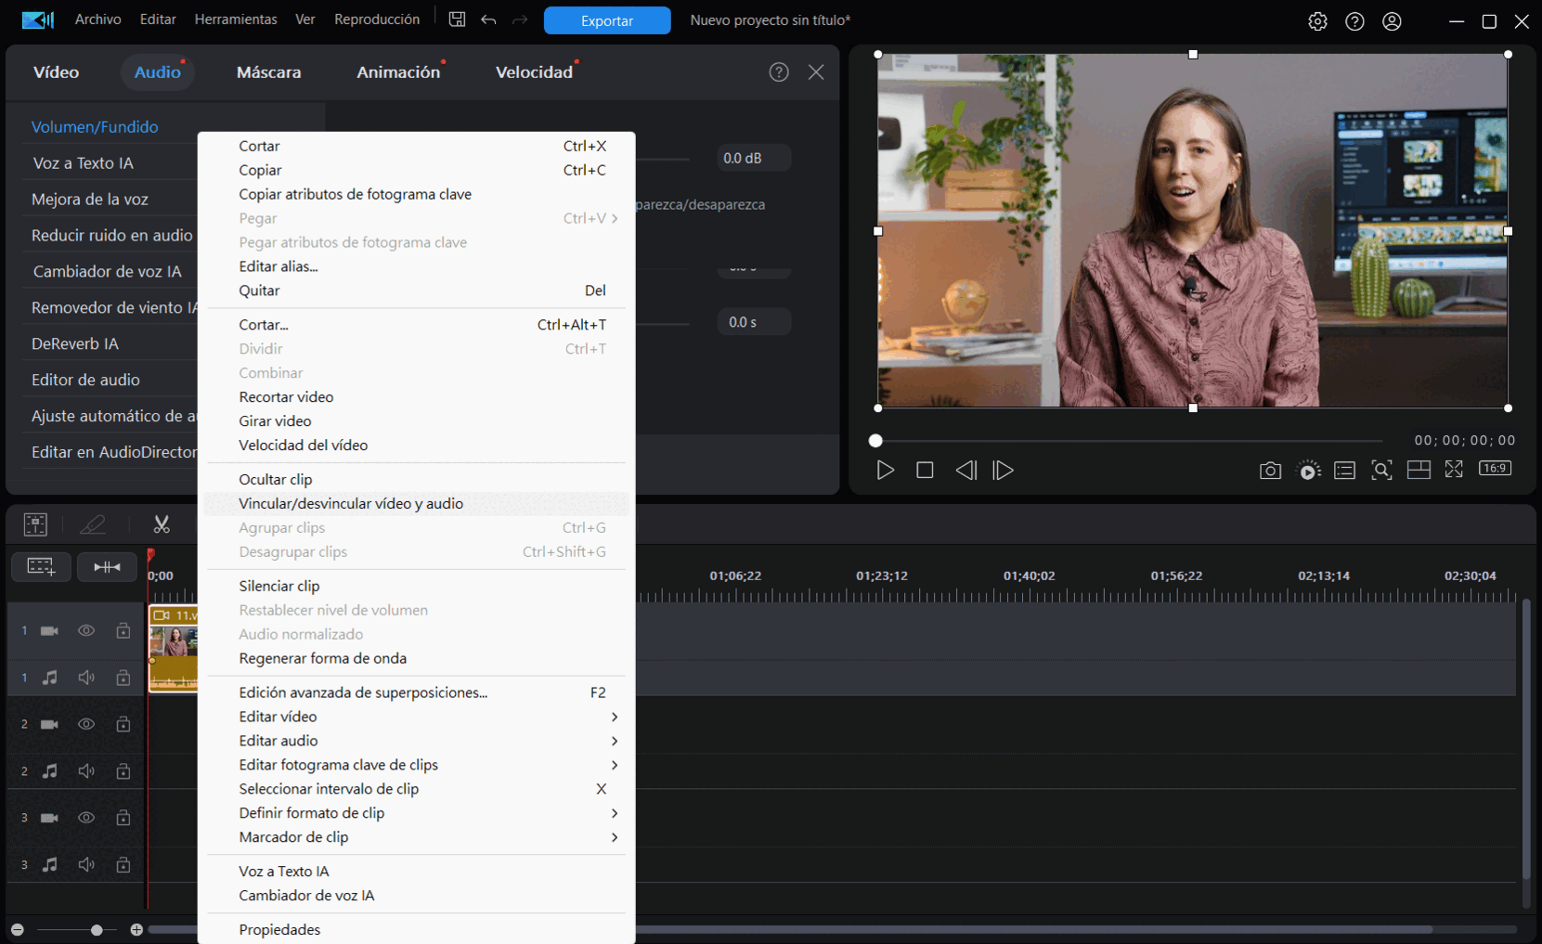Image resolution: width=1542 pixels, height=944 pixels.
Task: Select Copiar atributos de fotograma clave
Action: tap(416, 194)
